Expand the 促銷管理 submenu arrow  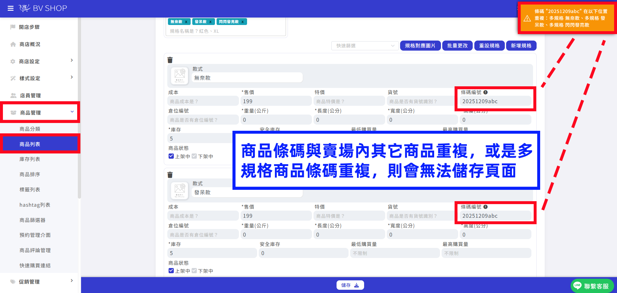point(72,281)
